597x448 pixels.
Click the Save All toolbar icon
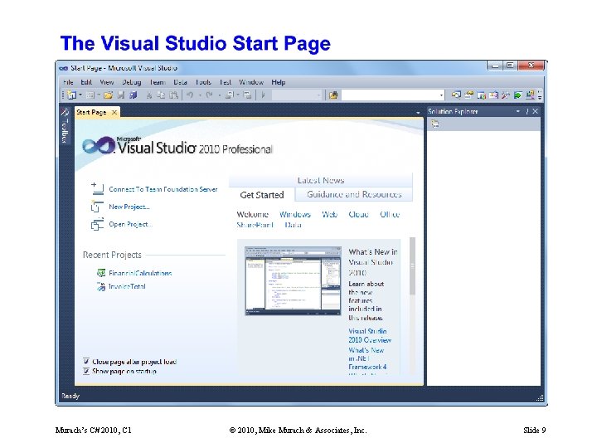pyautogui.click(x=133, y=95)
